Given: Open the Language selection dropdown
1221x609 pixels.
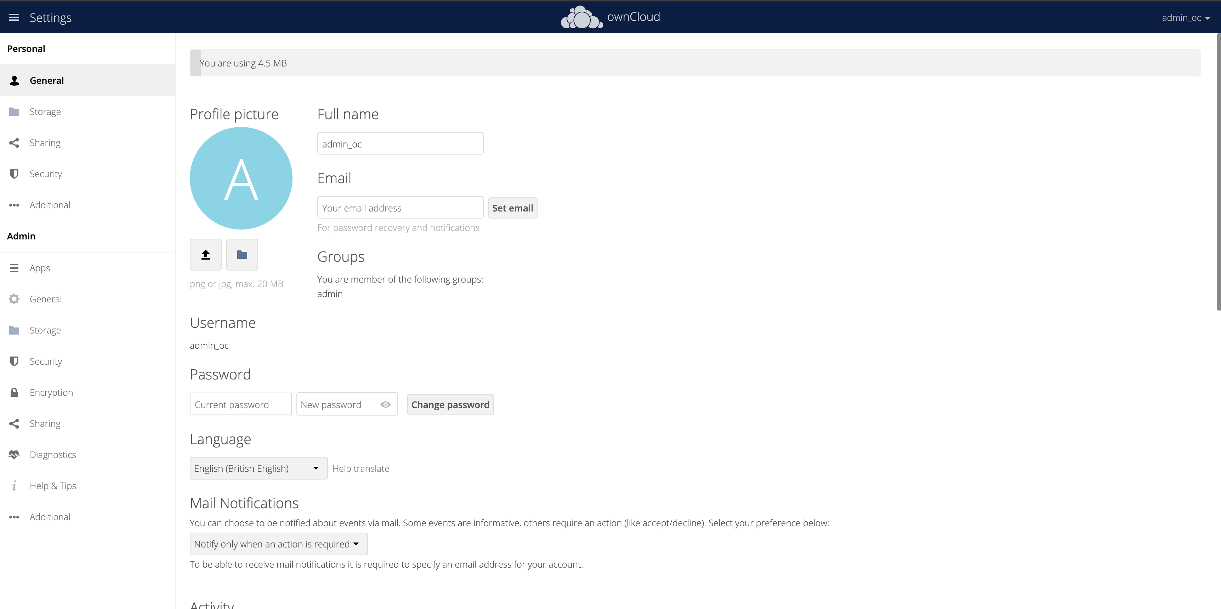Looking at the screenshot, I should coord(258,468).
